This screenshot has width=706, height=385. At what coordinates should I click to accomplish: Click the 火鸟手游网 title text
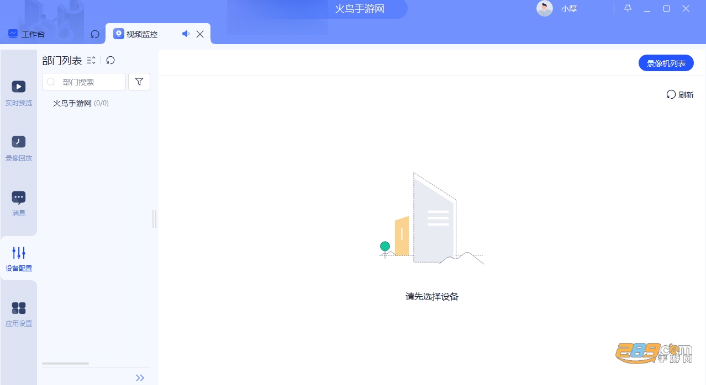point(360,9)
